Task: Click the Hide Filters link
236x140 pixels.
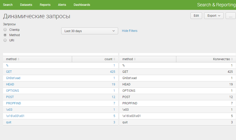Action: 130,31
